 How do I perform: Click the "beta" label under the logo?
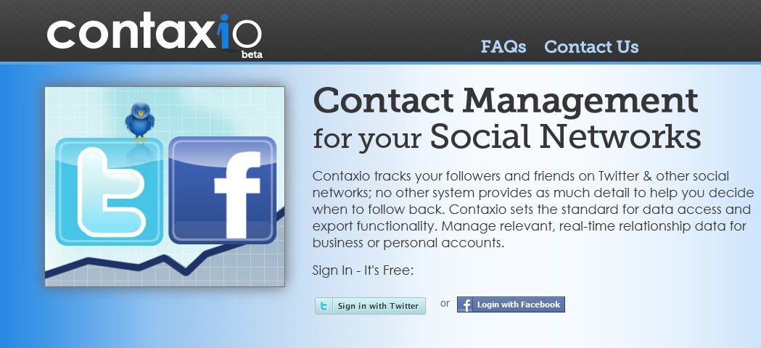(252, 54)
